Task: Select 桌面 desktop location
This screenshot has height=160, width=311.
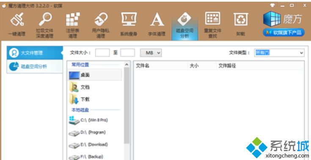Action: [x=95, y=75]
